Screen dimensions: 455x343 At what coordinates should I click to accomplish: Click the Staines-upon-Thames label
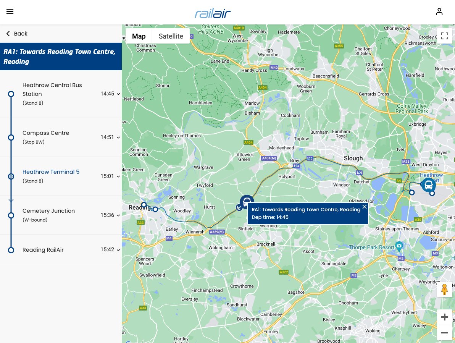pos(397,229)
